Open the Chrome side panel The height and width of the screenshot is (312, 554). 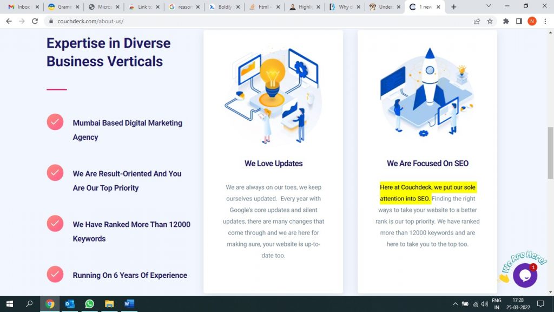tap(519, 21)
